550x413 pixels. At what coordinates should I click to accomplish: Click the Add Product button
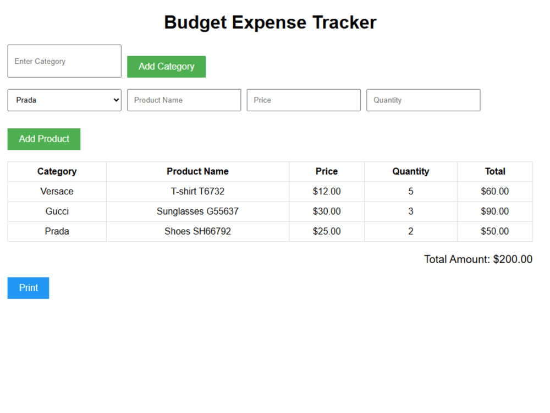tap(44, 139)
